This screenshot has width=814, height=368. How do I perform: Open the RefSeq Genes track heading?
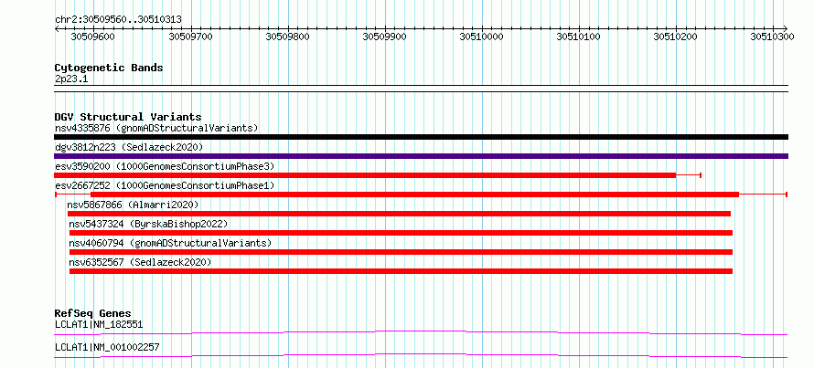coord(92,313)
